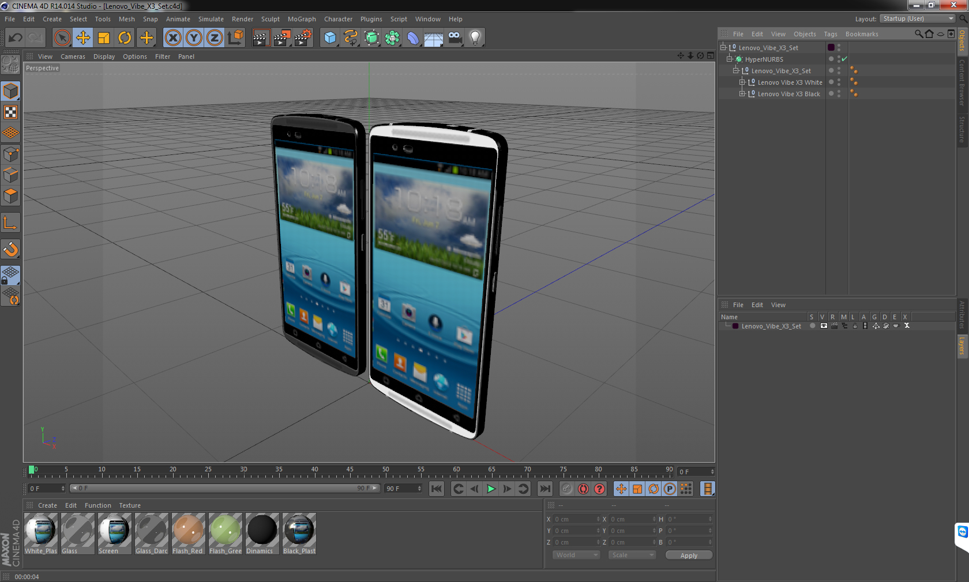Viewport: 969px width, 582px height.
Task: Render the active view
Action: tap(261, 38)
